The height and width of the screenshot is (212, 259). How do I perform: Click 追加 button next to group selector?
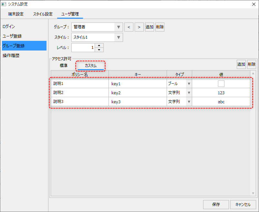150,27
